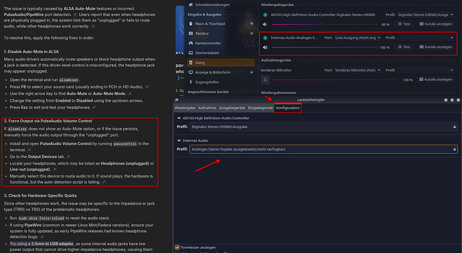Select AD103 HDMI as default playback device
Image resolution: width=462 pixels, height=253 pixels.
click(265, 15)
